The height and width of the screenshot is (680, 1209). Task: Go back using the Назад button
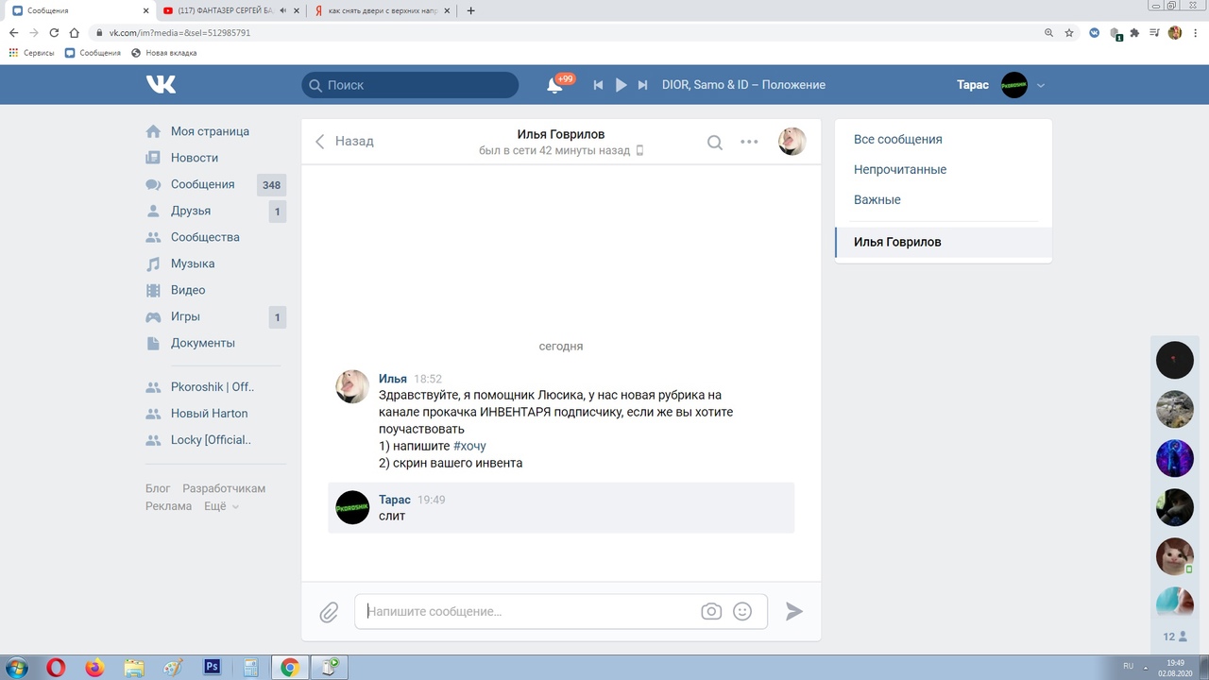point(345,142)
